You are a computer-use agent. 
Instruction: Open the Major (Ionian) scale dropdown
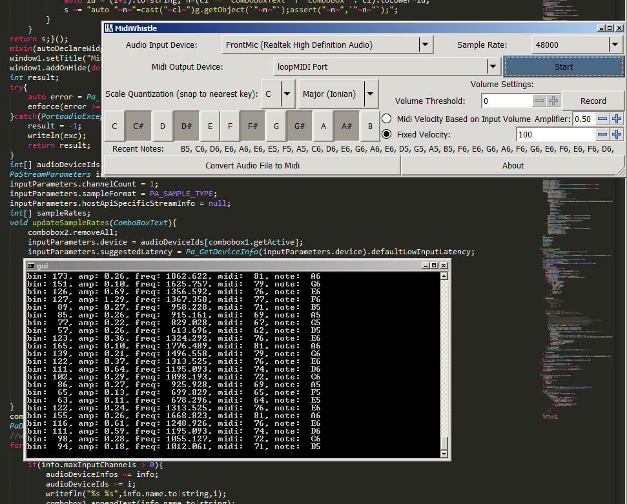[x=370, y=94]
